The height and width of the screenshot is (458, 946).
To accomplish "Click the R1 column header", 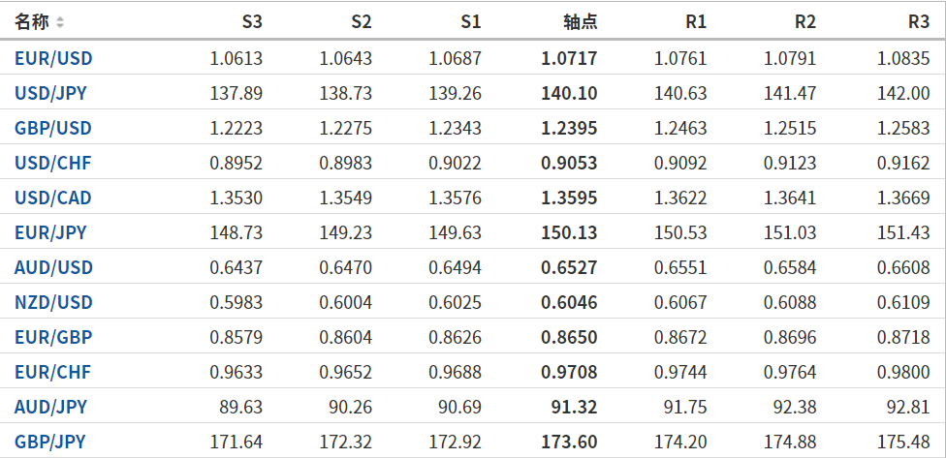I will 695,21.
